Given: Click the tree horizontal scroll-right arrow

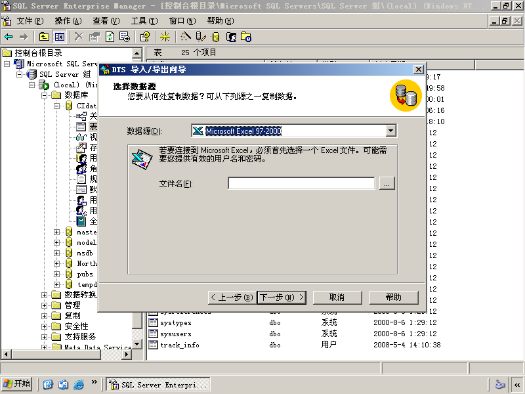Looking at the screenshot, I should click(x=126, y=354).
